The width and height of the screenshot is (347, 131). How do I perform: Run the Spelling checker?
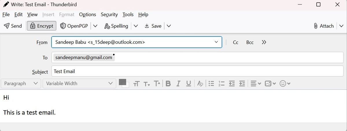pyautogui.click(x=116, y=26)
